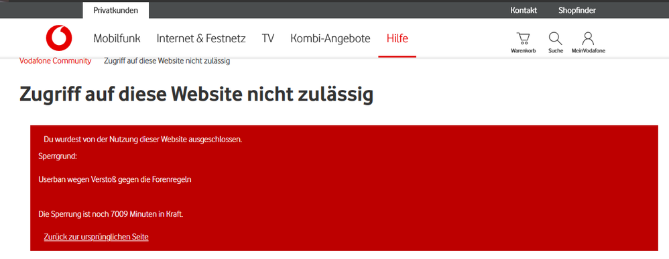
Task: Go to Vodafone Community breadcrumb
Action: (55, 60)
